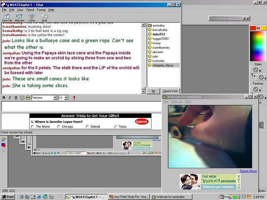Open the Help menu in chat window
This screenshot has width=267, height=200.
(x=51, y=10)
